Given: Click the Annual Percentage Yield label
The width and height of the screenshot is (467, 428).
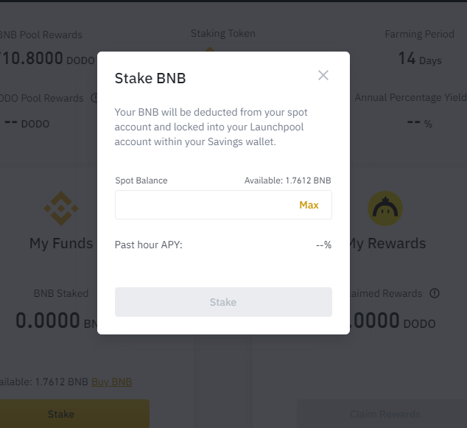Looking at the screenshot, I should click(410, 97).
